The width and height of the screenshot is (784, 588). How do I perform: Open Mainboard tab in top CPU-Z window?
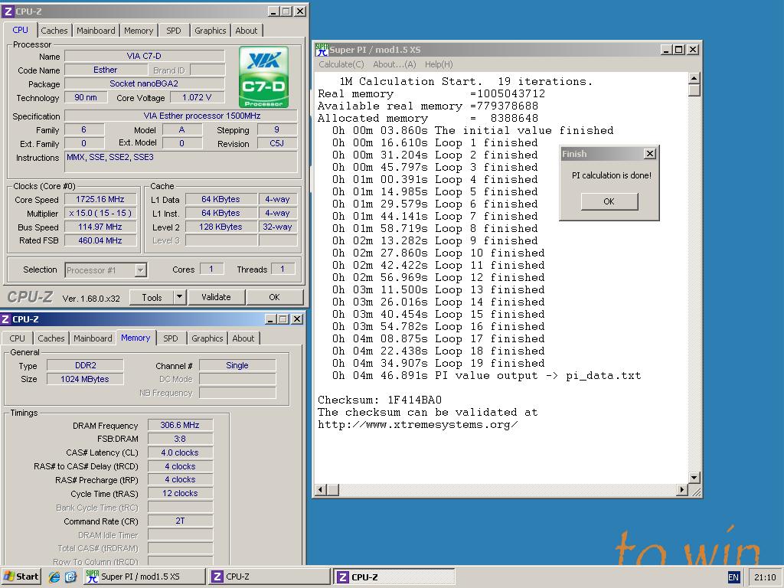pos(96,31)
